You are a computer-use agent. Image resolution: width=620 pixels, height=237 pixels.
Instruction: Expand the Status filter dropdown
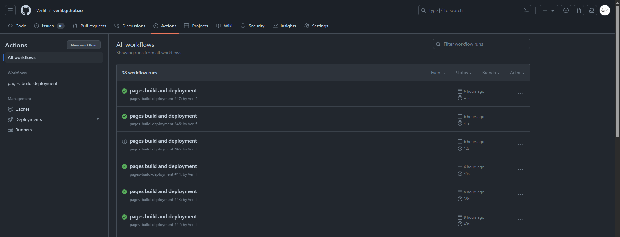click(x=464, y=73)
